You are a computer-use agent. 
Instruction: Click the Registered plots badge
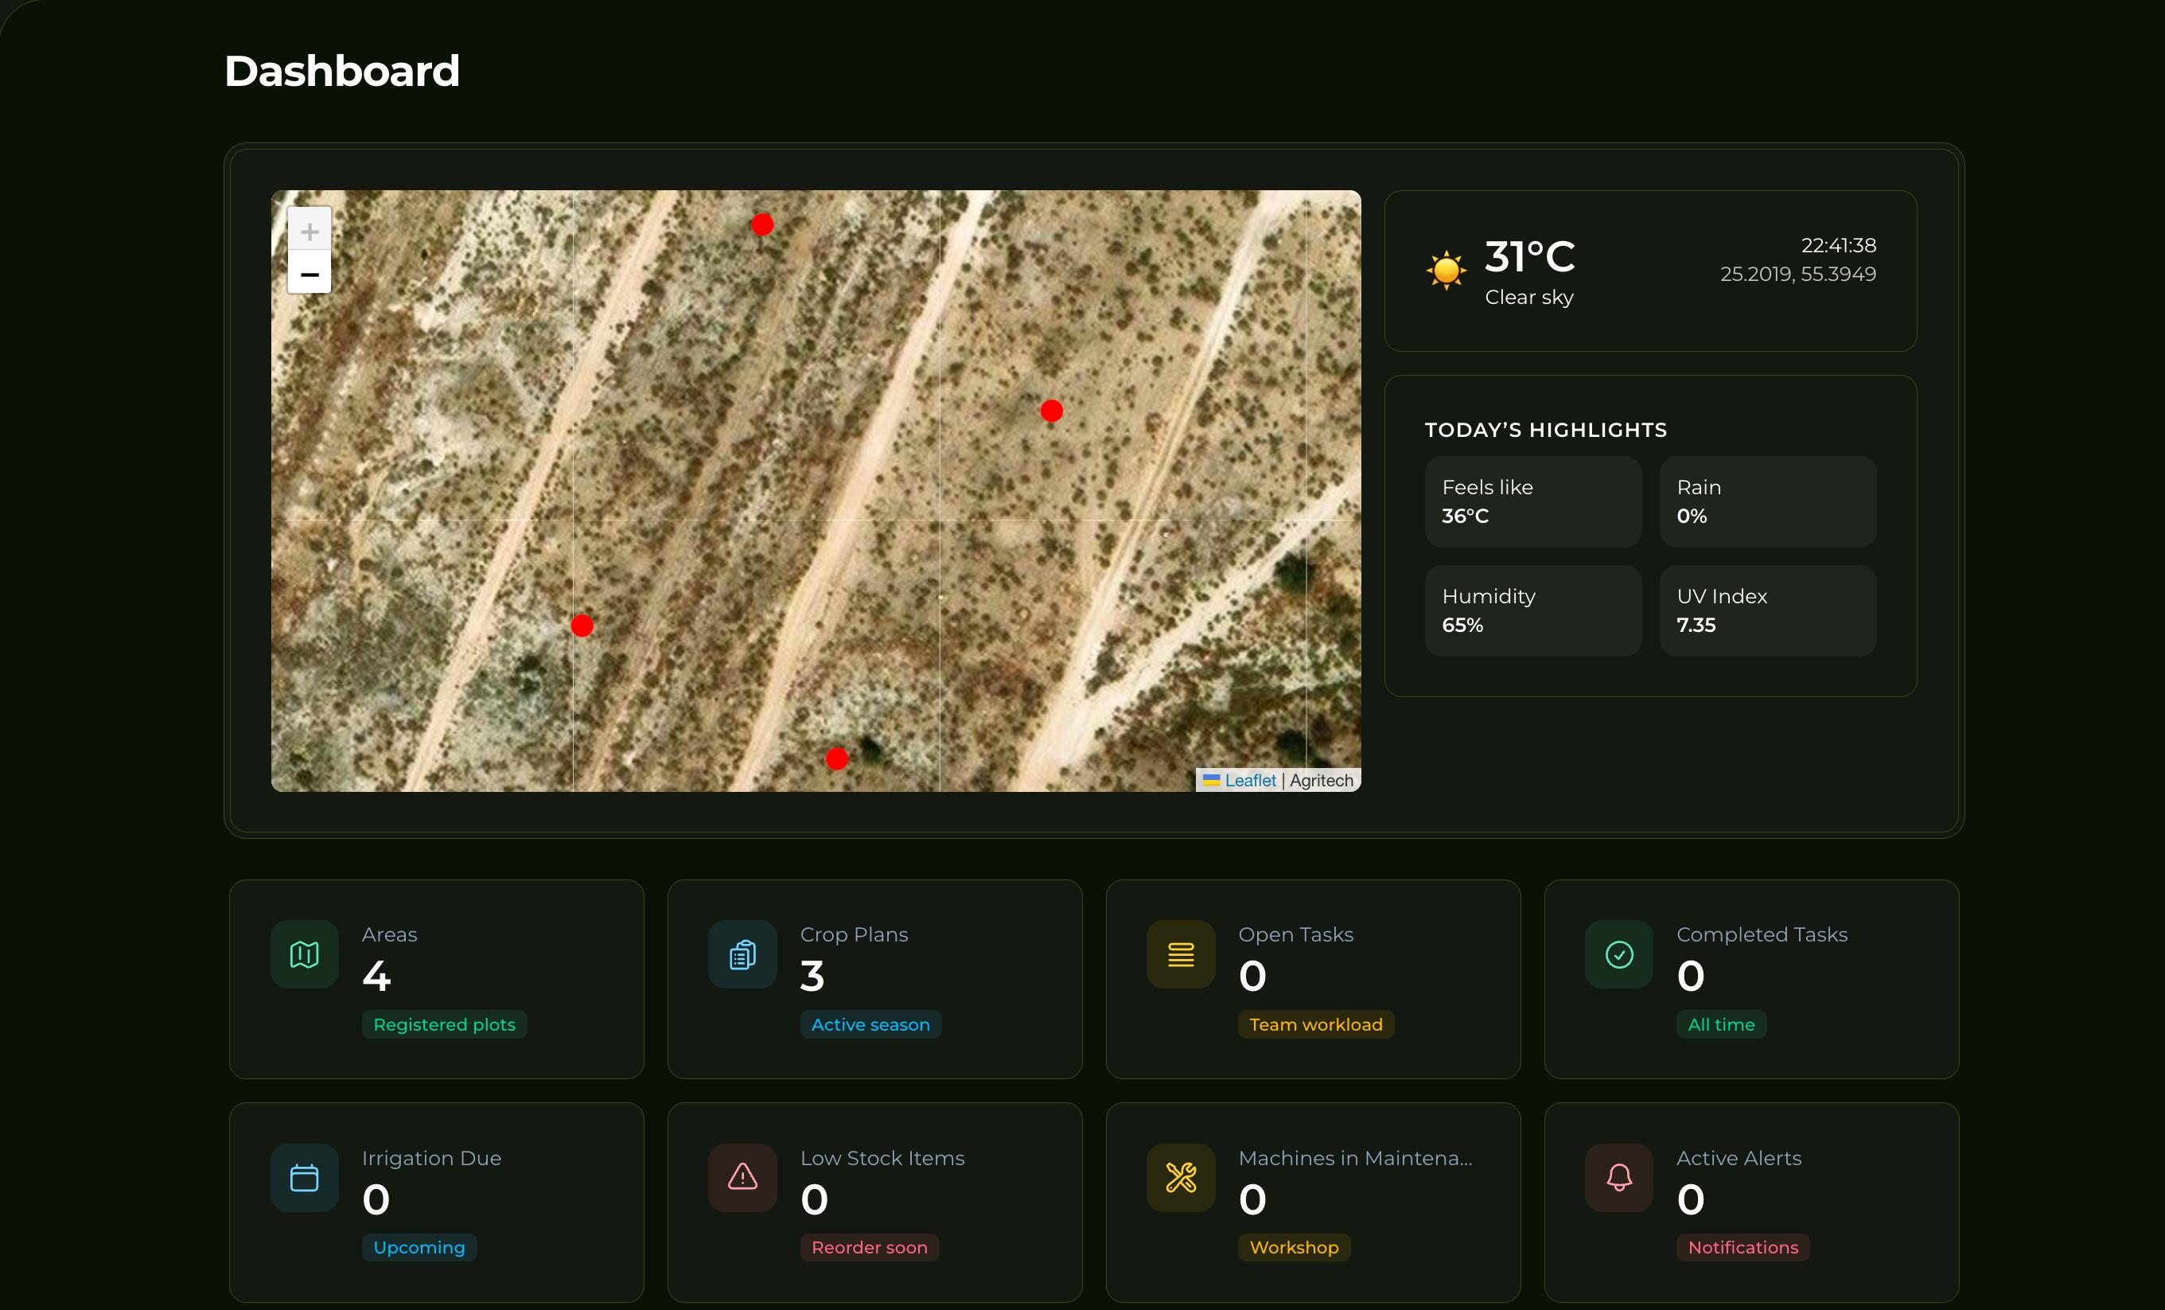point(444,1023)
